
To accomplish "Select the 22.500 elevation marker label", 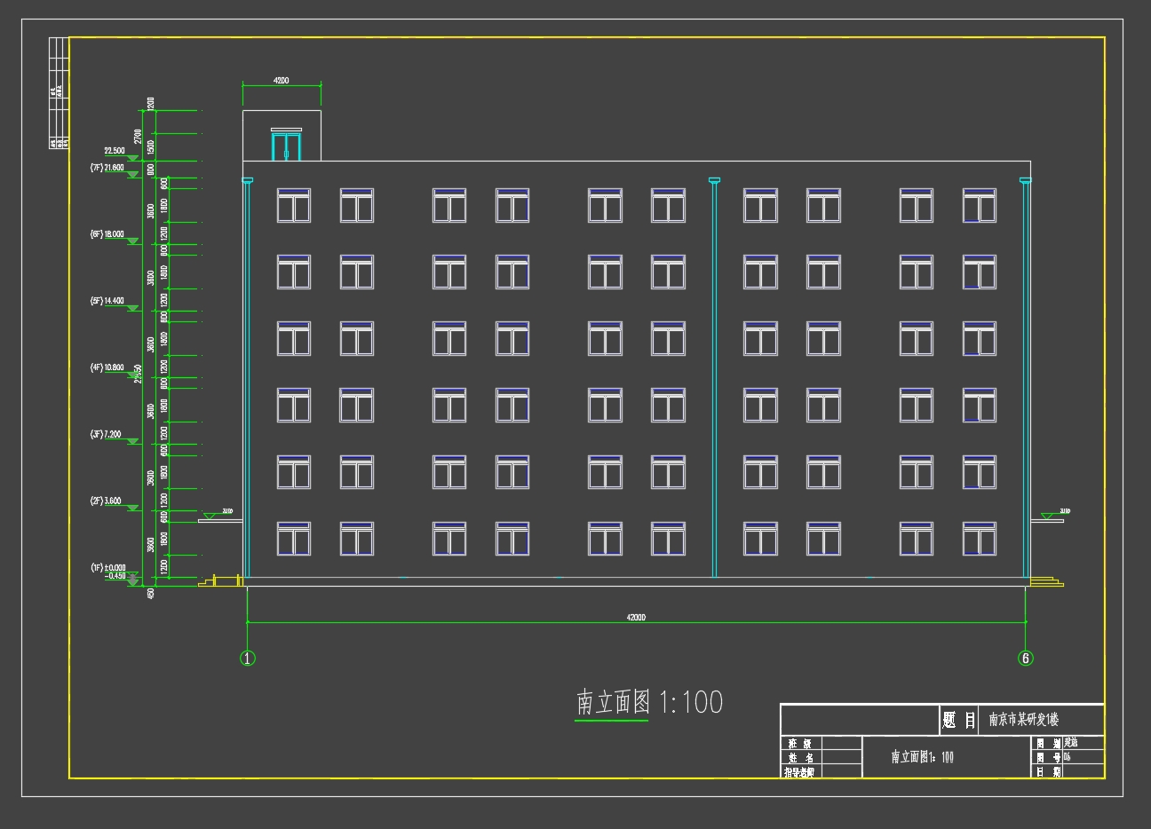I will tap(115, 151).
